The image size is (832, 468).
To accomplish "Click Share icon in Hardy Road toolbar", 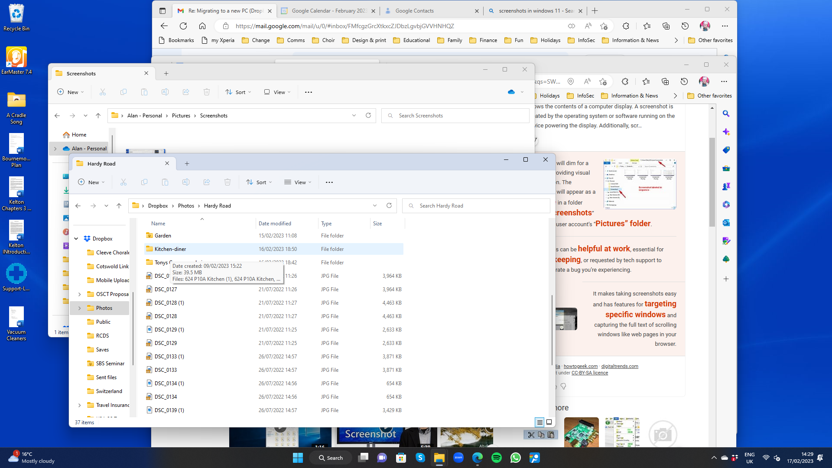I will pyautogui.click(x=207, y=182).
